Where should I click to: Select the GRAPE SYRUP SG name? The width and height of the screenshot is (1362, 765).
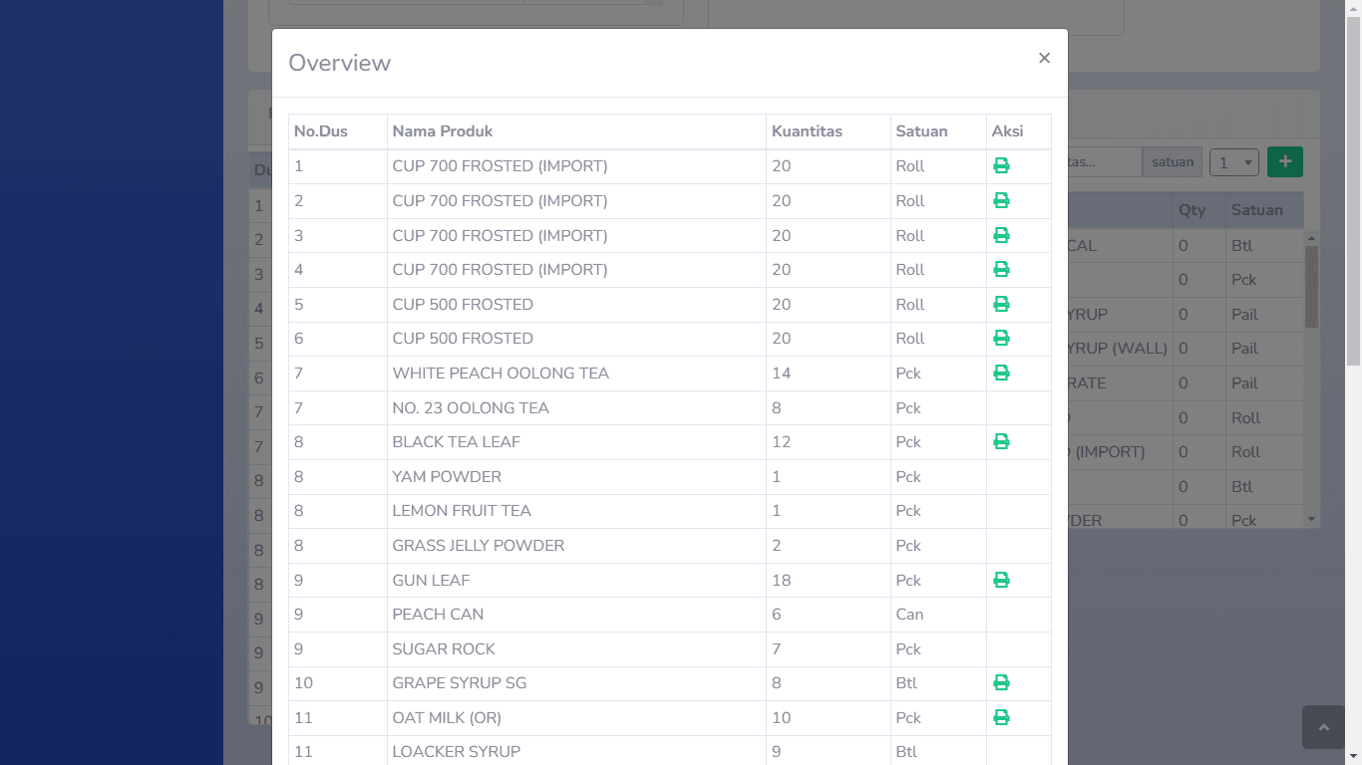(x=460, y=683)
